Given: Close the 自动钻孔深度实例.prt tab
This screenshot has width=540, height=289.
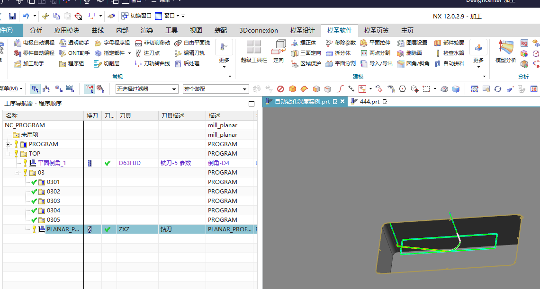Looking at the screenshot, I should tap(342, 102).
